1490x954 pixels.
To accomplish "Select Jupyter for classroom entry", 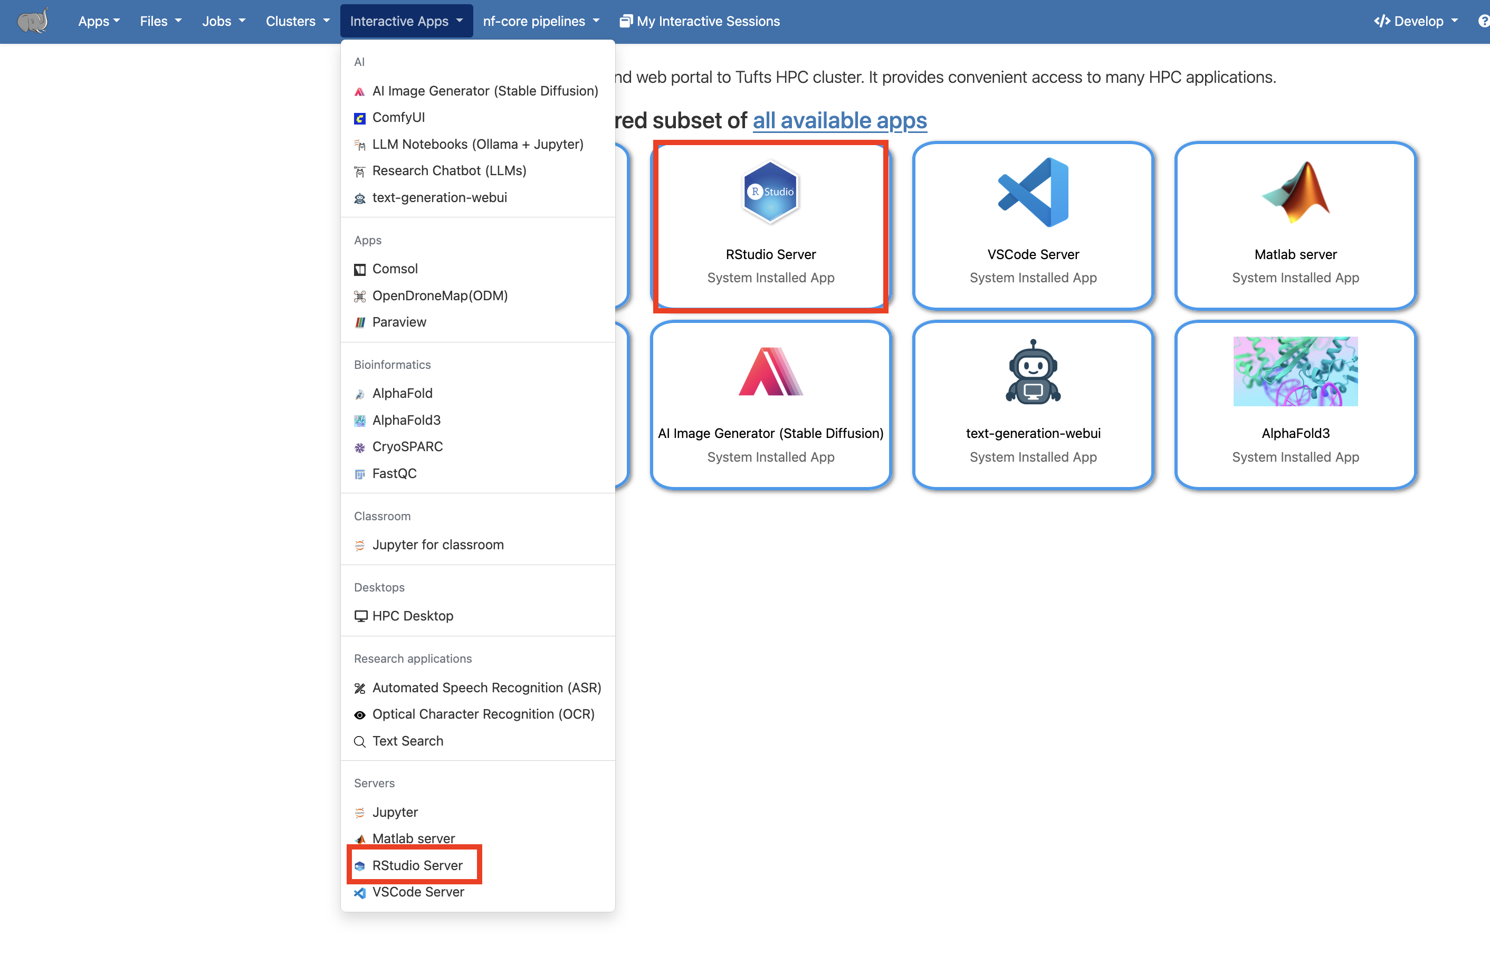I will tap(437, 545).
